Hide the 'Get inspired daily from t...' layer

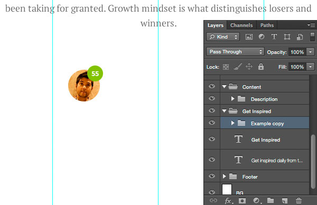(212, 160)
